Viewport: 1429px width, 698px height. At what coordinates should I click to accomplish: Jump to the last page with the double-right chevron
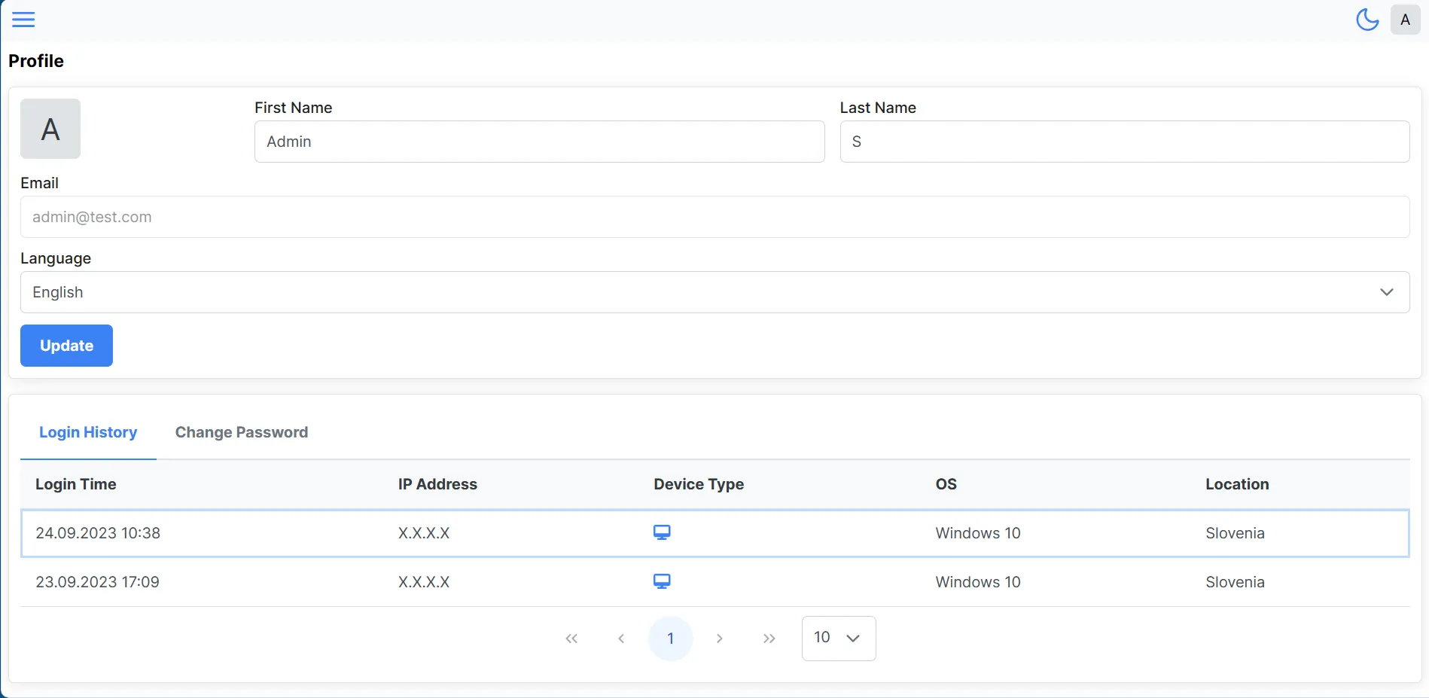click(x=769, y=638)
